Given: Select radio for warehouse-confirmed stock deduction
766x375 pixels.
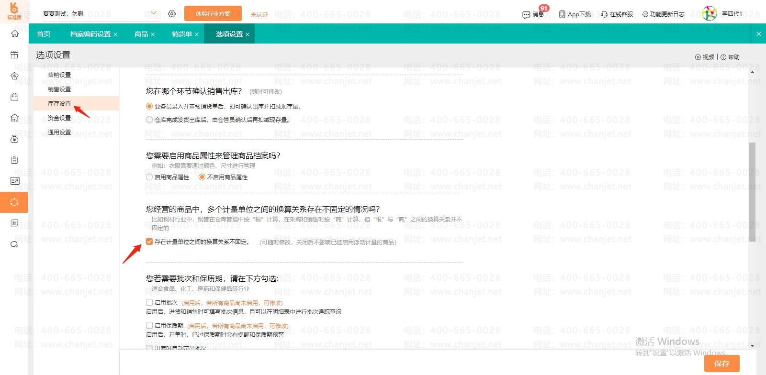Looking at the screenshot, I should 149,120.
